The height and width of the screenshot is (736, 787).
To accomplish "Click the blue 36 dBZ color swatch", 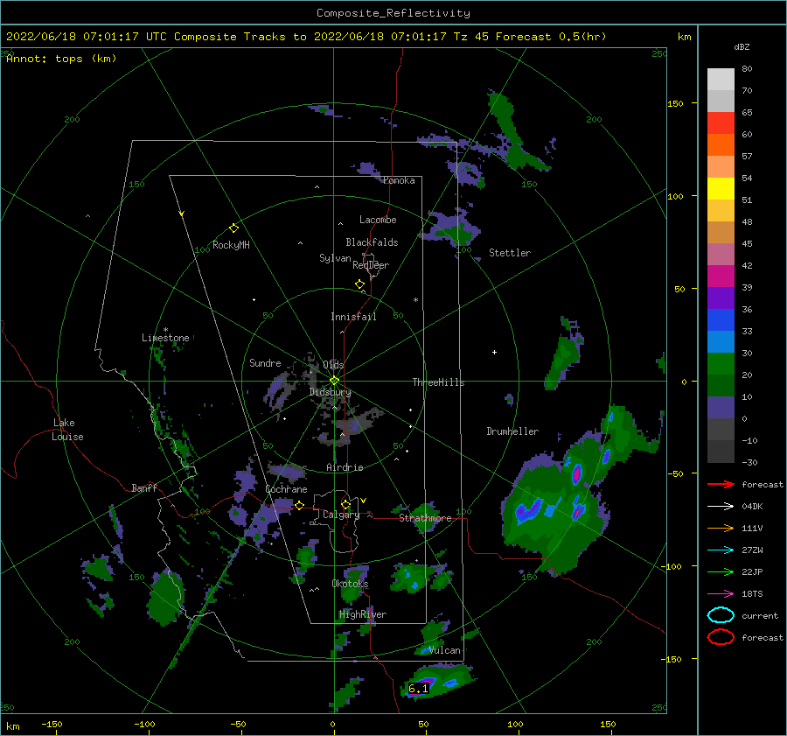I will tap(721, 319).
